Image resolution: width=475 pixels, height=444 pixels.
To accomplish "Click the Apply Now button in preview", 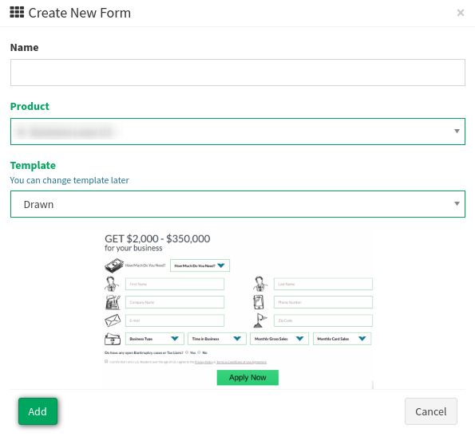I will tap(247, 378).
